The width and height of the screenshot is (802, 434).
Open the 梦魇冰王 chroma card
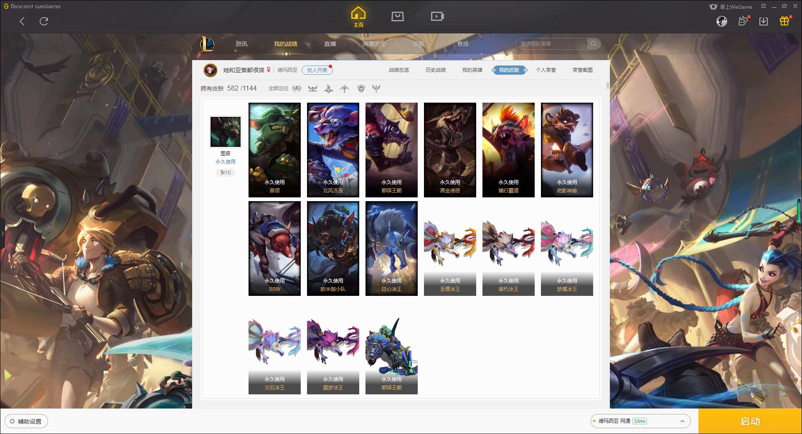click(567, 248)
